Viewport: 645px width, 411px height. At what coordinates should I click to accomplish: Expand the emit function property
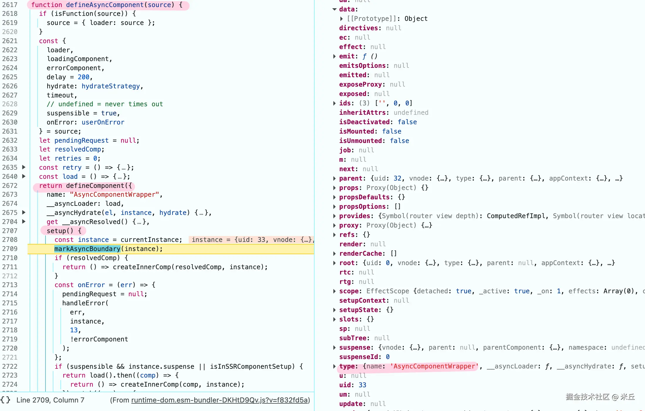click(x=334, y=56)
